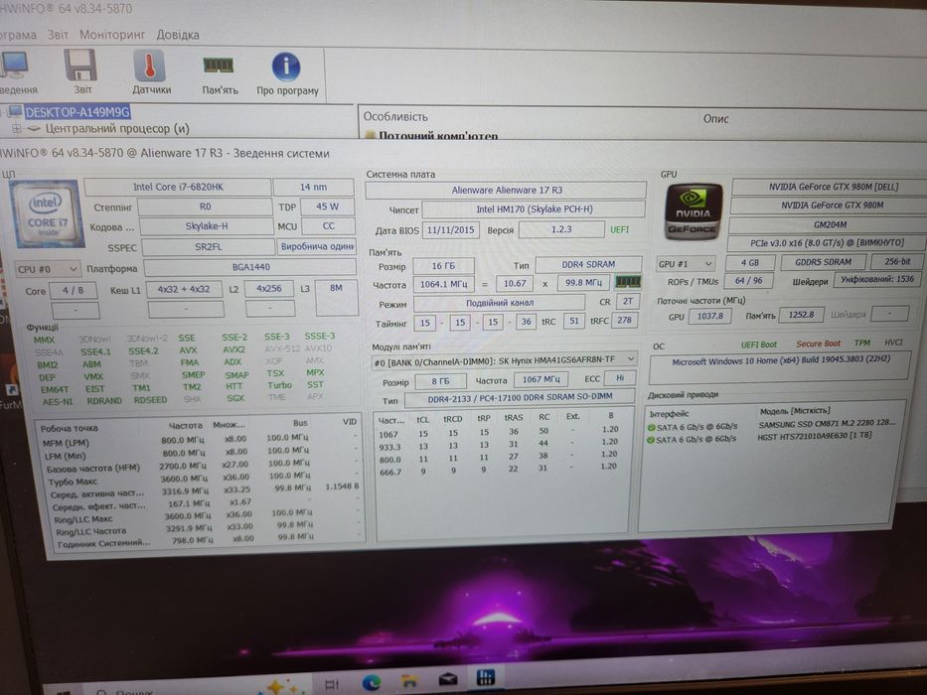Image resolution: width=927 pixels, height=695 pixels.
Task: Click the 16 ГБ memory size field
Action: point(443,266)
